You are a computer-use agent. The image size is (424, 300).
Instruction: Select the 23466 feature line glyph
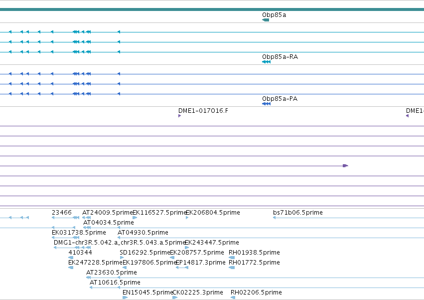coord(65,218)
